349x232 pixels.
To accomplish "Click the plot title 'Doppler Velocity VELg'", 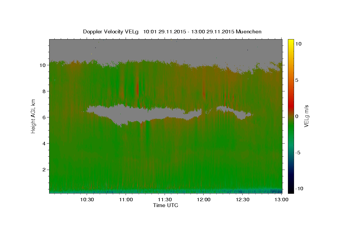I will (111, 32).
